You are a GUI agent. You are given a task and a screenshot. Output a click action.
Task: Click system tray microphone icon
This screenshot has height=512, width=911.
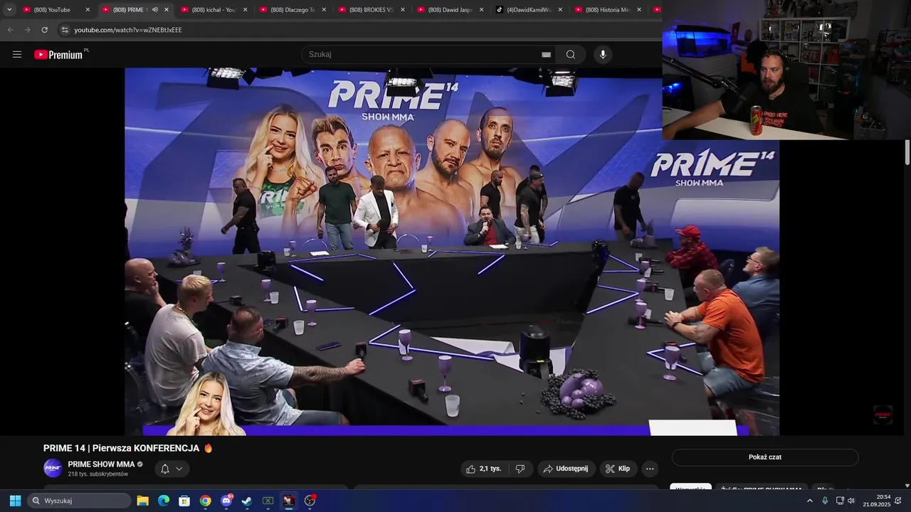click(x=825, y=501)
